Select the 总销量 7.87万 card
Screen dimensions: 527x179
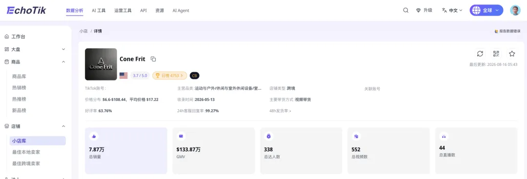(x=126, y=151)
